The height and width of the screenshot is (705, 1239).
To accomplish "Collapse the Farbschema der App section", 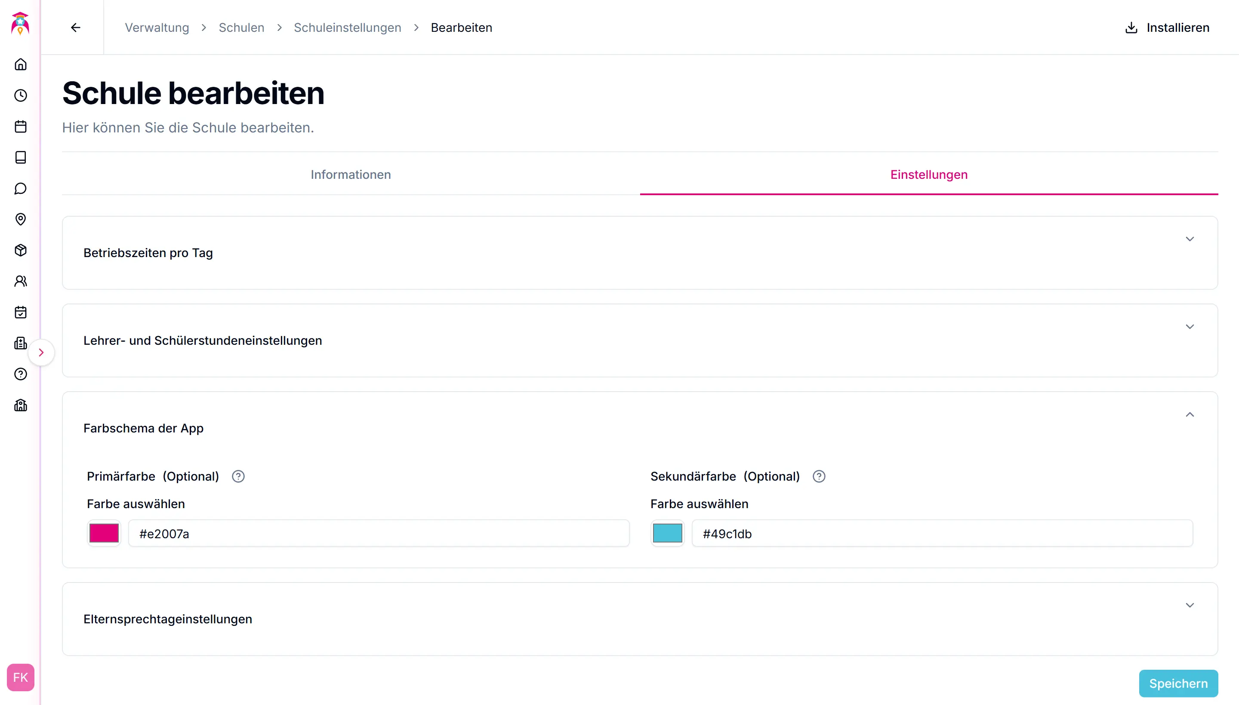I will coord(1189,414).
